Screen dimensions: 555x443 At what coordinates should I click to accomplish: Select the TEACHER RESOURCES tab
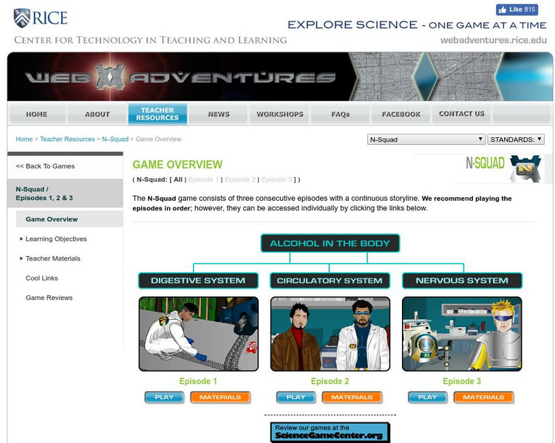[157, 114]
